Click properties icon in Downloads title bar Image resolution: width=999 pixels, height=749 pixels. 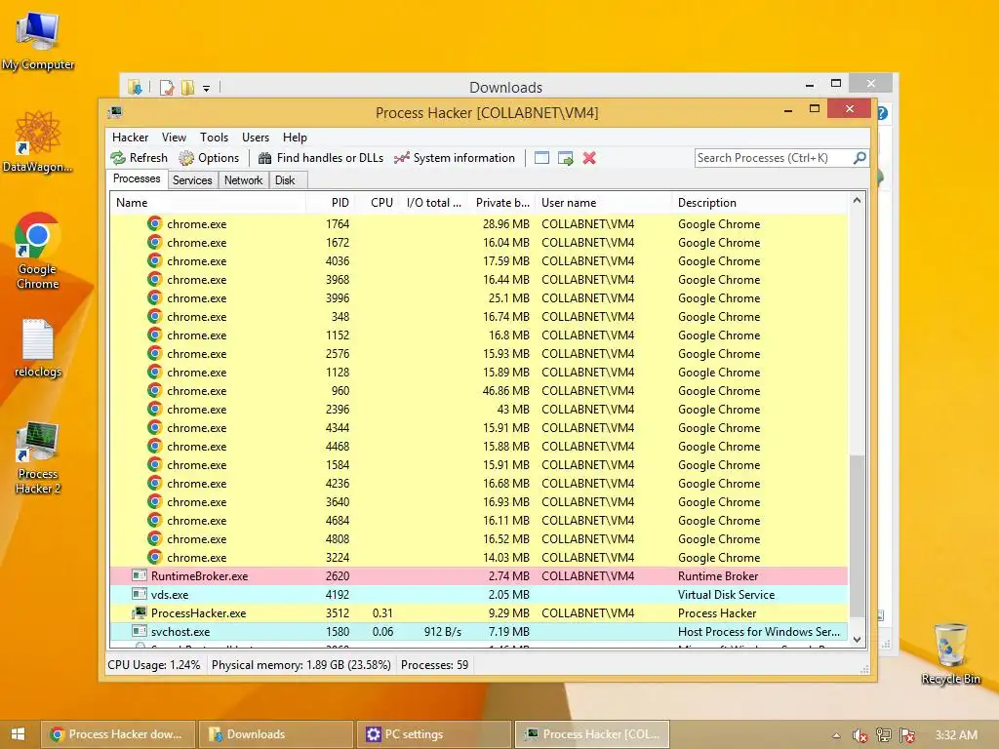pyautogui.click(x=167, y=87)
